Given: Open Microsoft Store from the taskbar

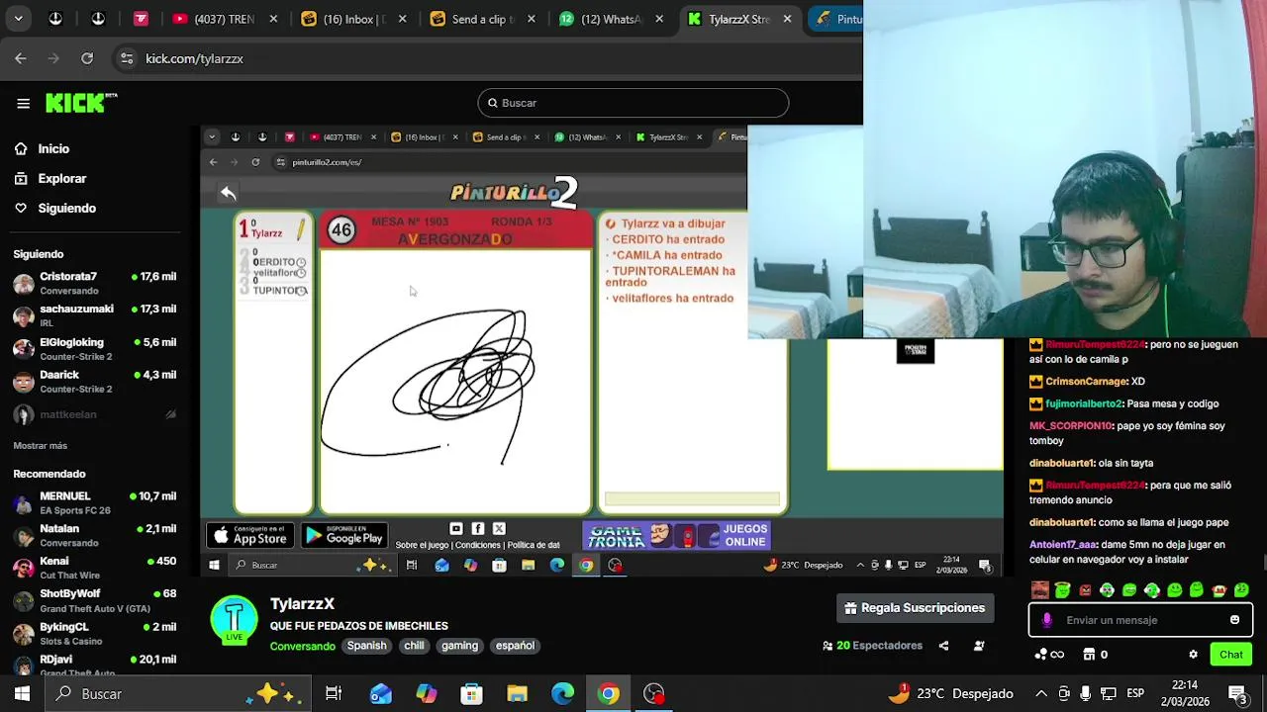Looking at the screenshot, I should tap(471, 694).
